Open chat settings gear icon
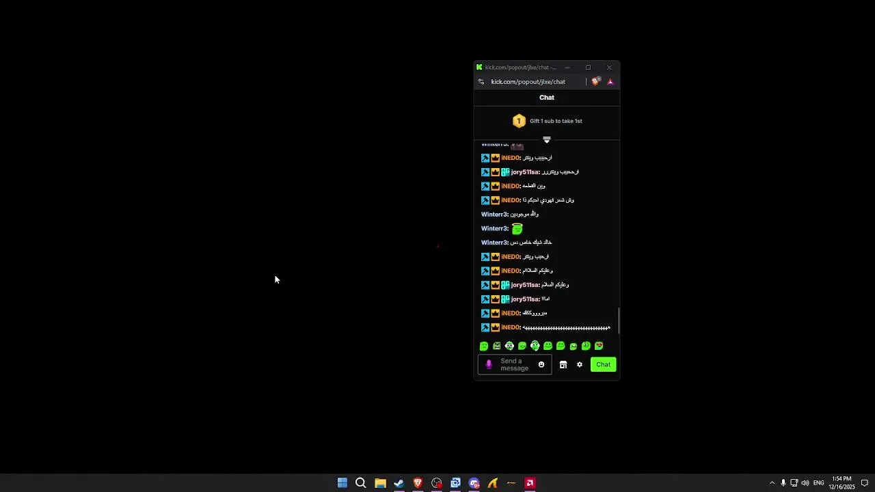Viewport: 875px width, 492px height. [x=580, y=365]
